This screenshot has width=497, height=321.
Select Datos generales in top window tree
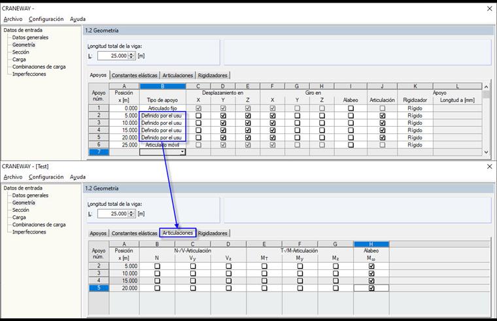click(x=31, y=37)
